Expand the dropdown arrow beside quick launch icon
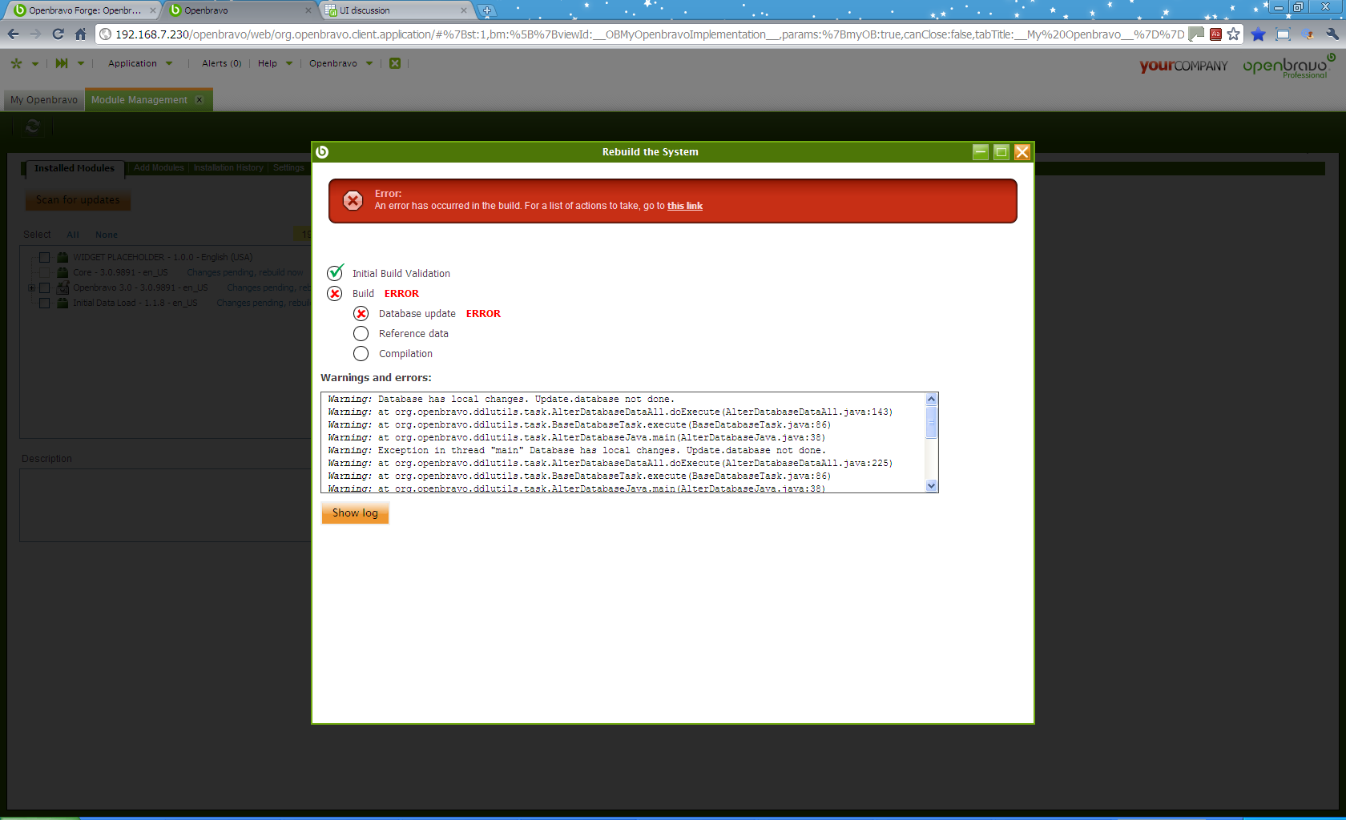This screenshot has width=1346, height=820. (81, 63)
